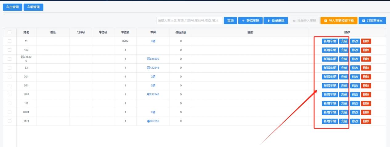The height and width of the screenshot is (147, 390).
Task: Click the 车位数 column header
Action: (x=125, y=32)
